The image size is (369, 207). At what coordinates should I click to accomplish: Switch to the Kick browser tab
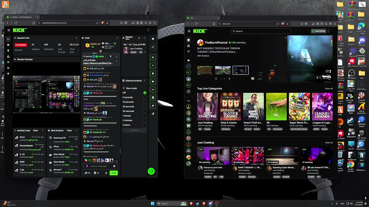[203, 18]
